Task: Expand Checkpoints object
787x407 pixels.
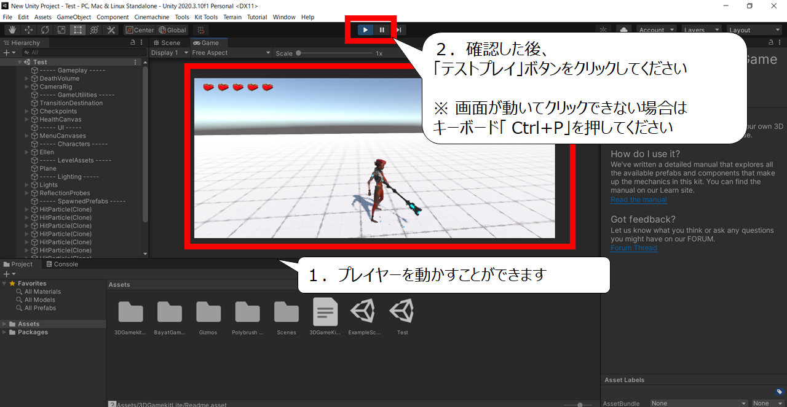Action: pyautogui.click(x=27, y=111)
